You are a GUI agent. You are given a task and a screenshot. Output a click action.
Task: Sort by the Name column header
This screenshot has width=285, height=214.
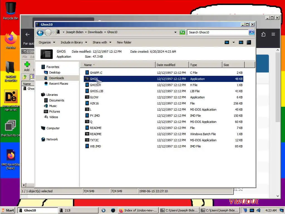click(117, 65)
